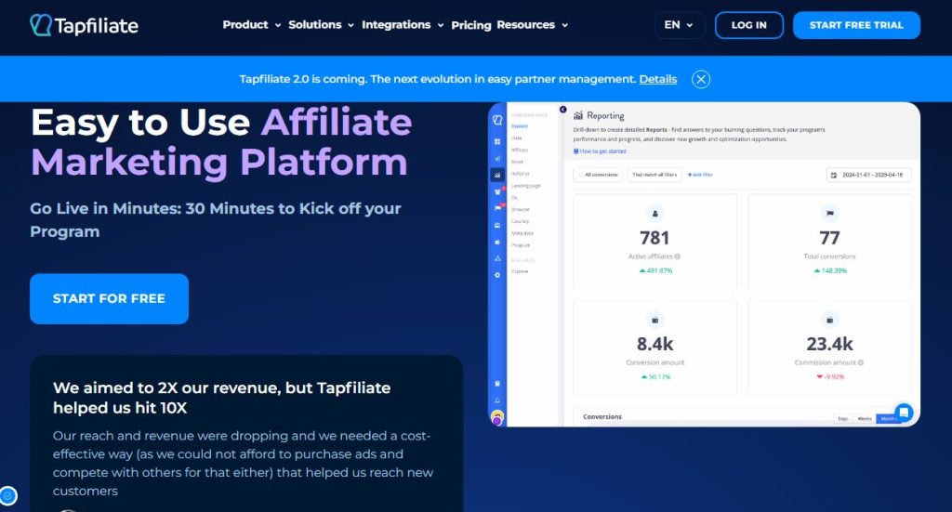
Task: Go to the Pricing page
Action: coord(471,25)
